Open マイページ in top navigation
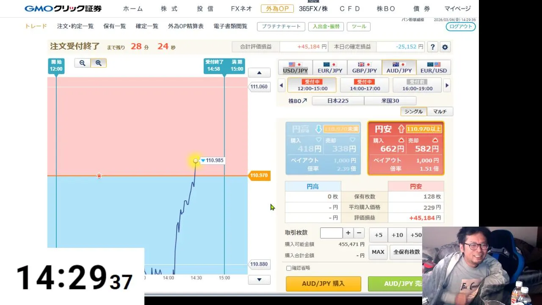The width and height of the screenshot is (542, 305). [x=458, y=8]
